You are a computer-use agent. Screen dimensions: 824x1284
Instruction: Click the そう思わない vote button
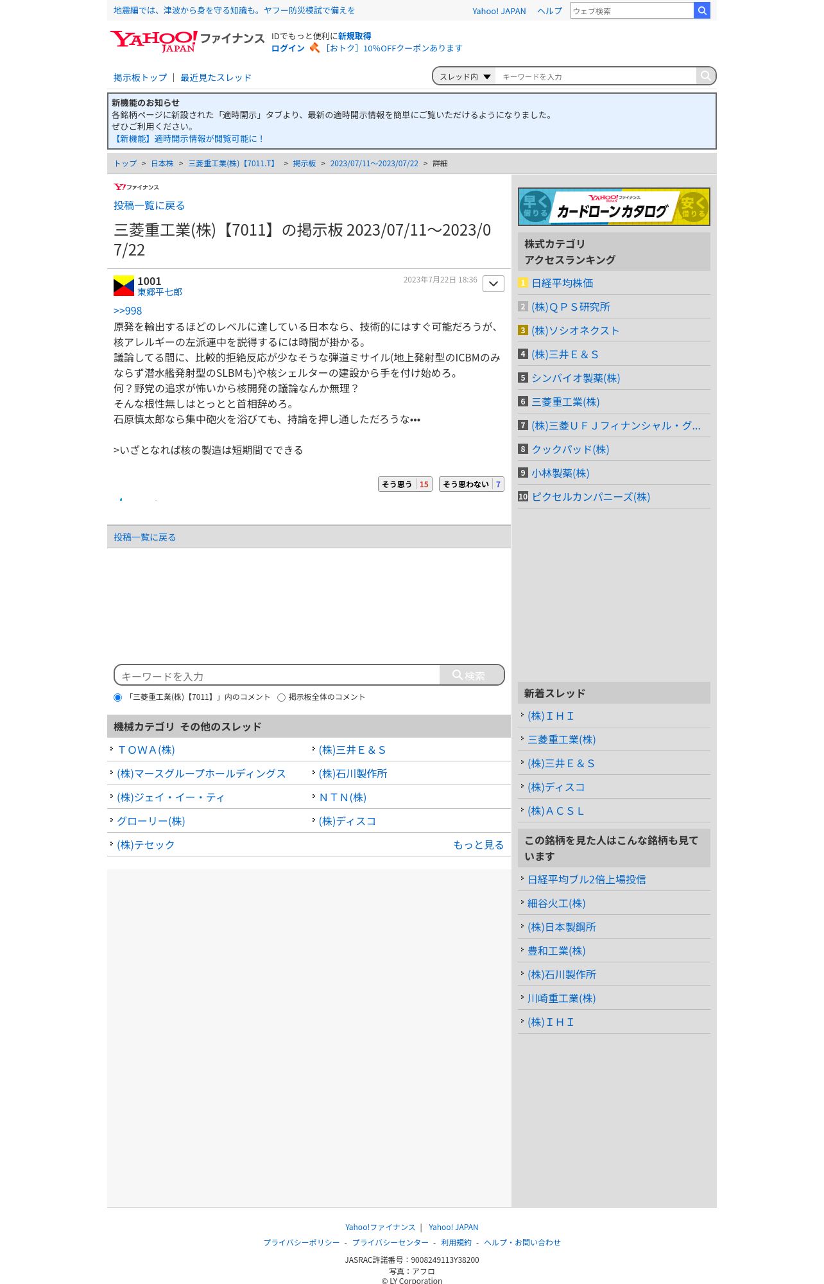(x=471, y=484)
